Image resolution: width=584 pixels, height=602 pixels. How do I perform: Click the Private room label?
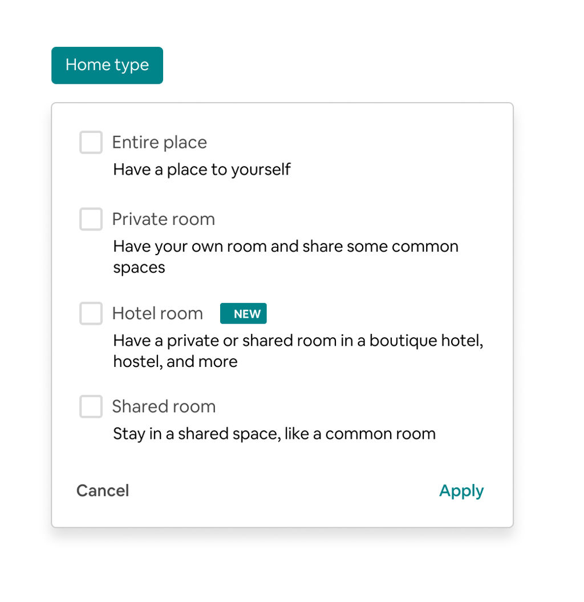(164, 219)
